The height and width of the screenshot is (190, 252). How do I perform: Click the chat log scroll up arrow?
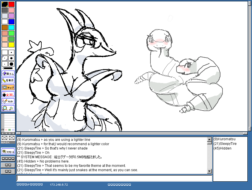pos(209,139)
